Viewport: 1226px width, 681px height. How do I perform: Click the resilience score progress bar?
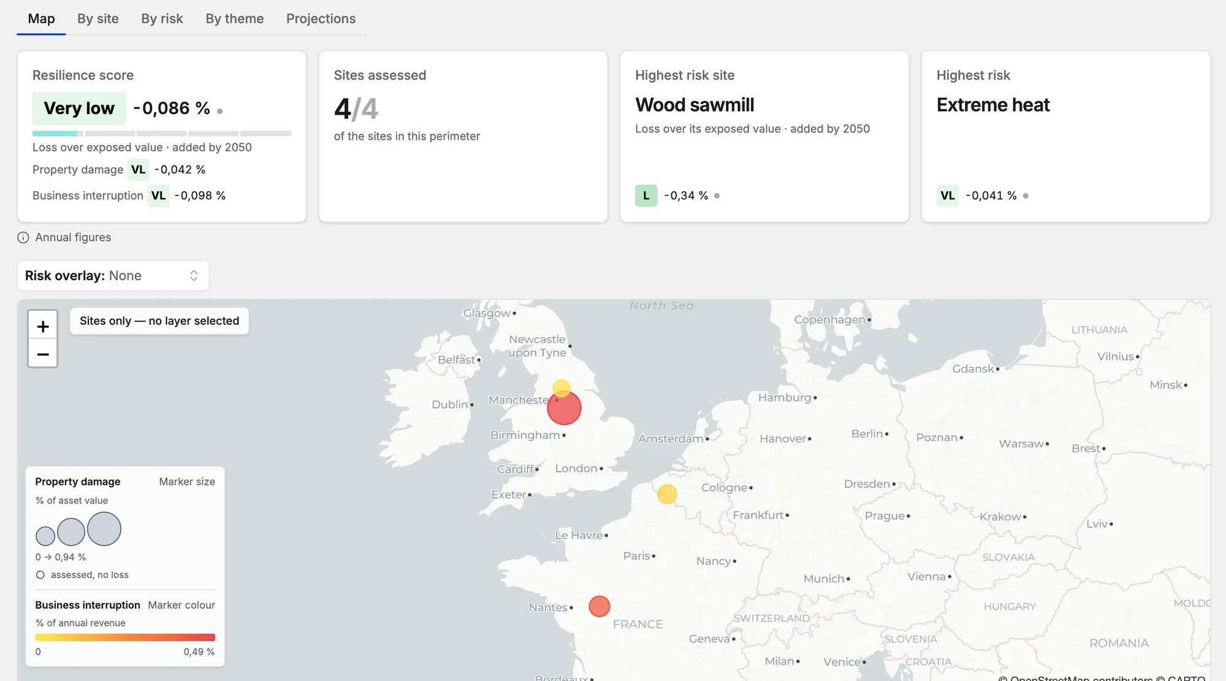(162, 133)
